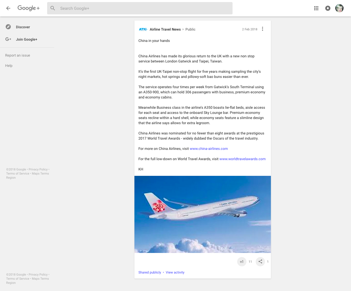
Task: Click the ATN publisher logo
Action: point(143,29)
